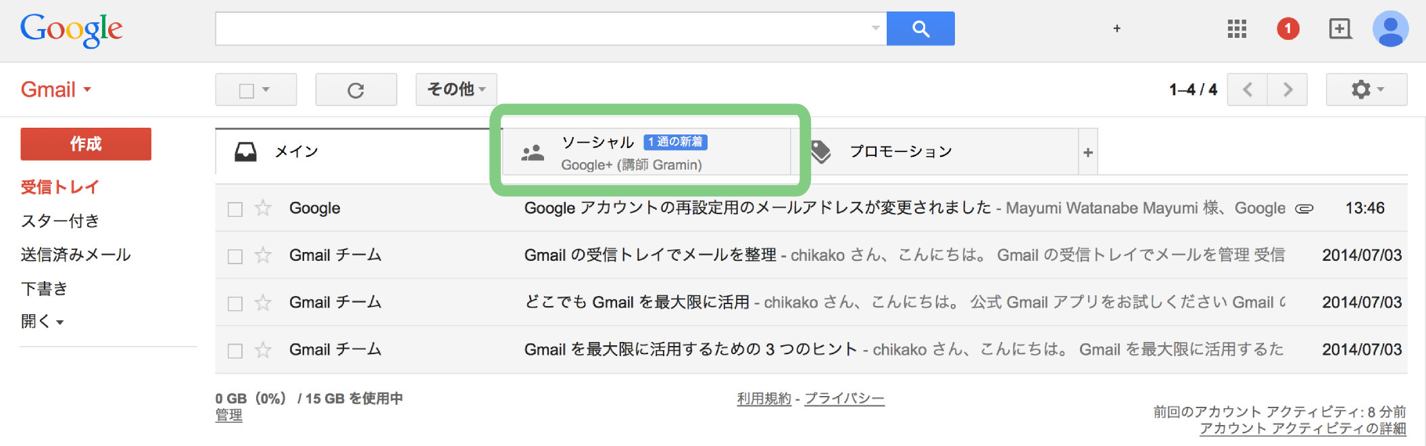
Task: Check the 'Gmail の受信トレイでメールを整理' email
Action: (x=235, y=257)
